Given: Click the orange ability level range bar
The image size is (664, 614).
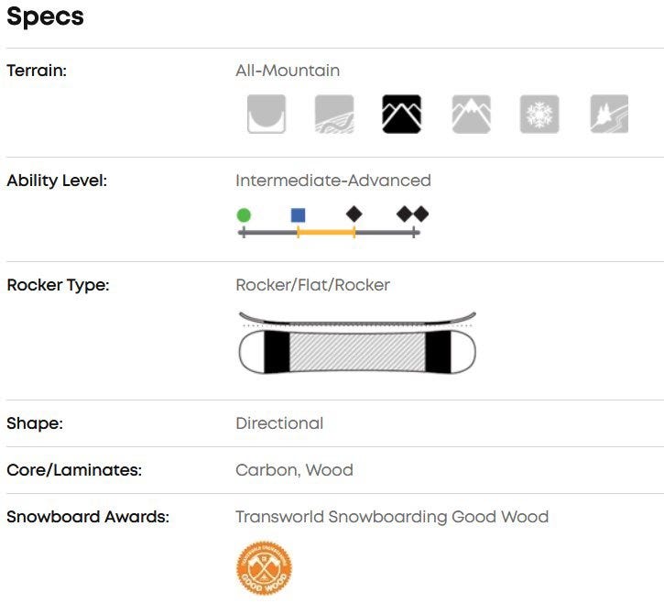Looking at the screenshot, I should click(x=326, y=233).
